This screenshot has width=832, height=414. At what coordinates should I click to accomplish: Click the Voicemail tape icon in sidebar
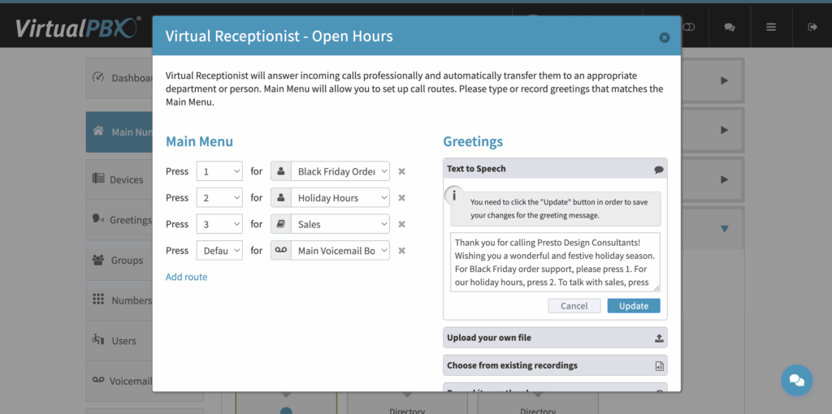(x=98, y=380)
